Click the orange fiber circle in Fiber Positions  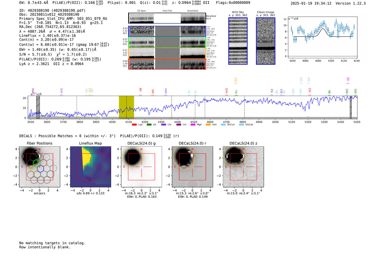point(34,169)
